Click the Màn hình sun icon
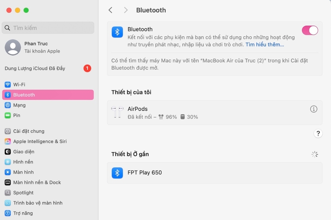Screen dimensions: 331x220 tap(8, 172)
